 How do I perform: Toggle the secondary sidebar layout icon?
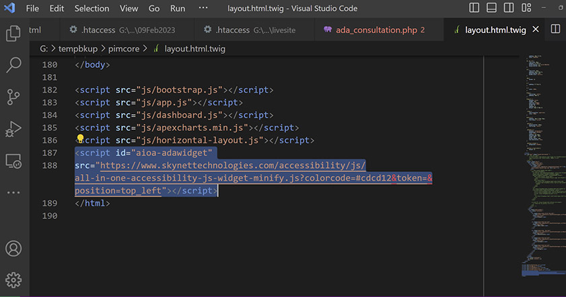[509, 8]
